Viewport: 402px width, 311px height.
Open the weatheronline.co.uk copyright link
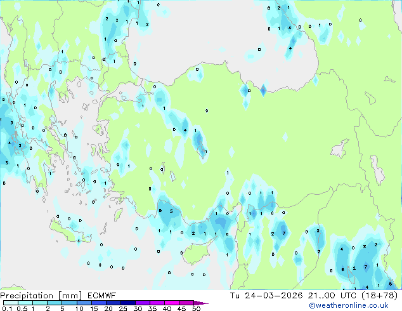pos(348,305)
